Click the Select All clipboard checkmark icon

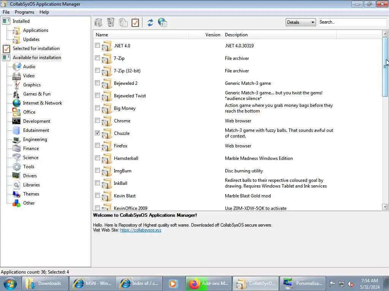(135, 22)
